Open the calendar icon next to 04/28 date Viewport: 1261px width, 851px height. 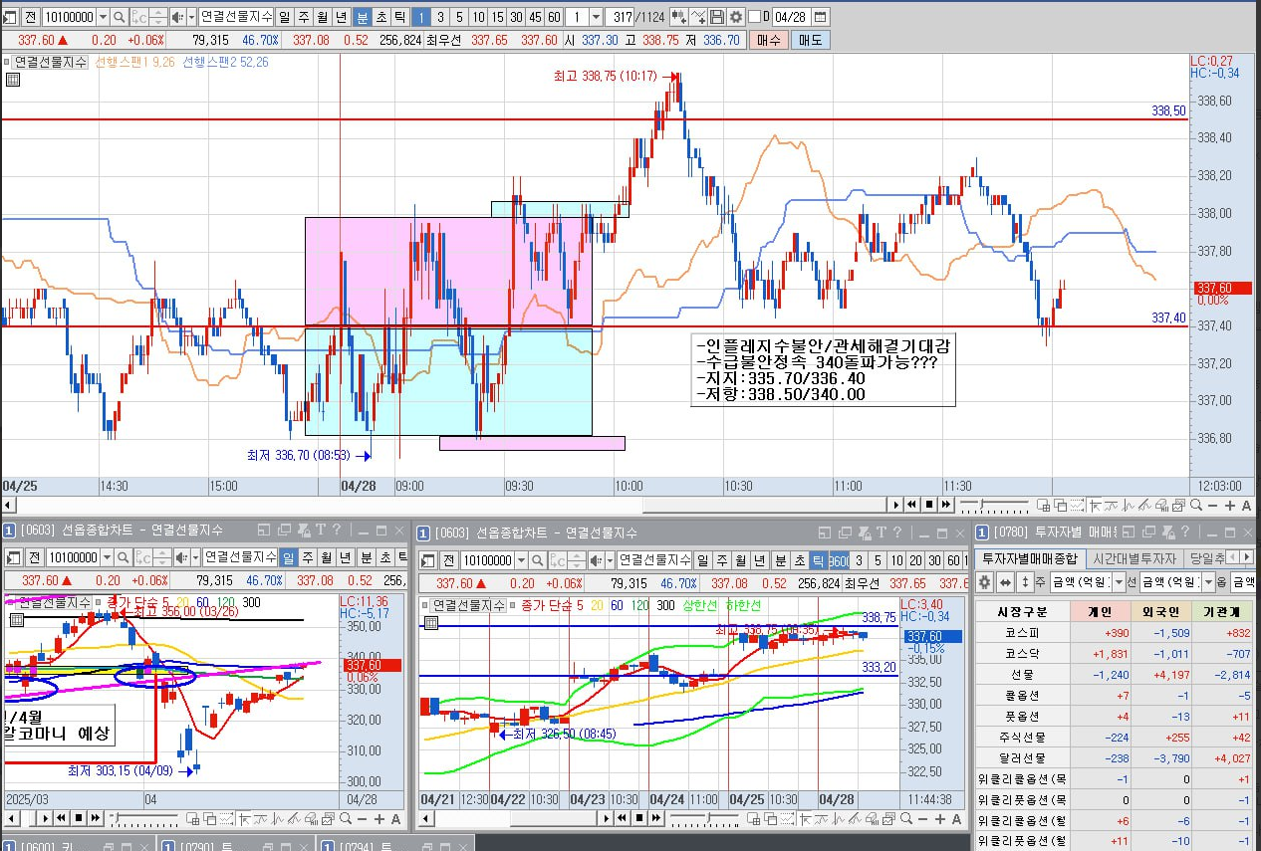[820, 17]
